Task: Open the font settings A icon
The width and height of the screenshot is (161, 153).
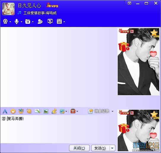Action: click(x=5, y=111)
